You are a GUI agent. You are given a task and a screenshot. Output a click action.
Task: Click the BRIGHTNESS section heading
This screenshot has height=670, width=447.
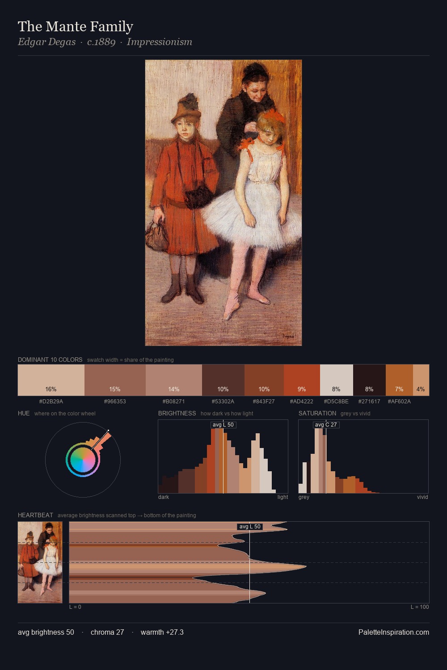pos(177,413)
